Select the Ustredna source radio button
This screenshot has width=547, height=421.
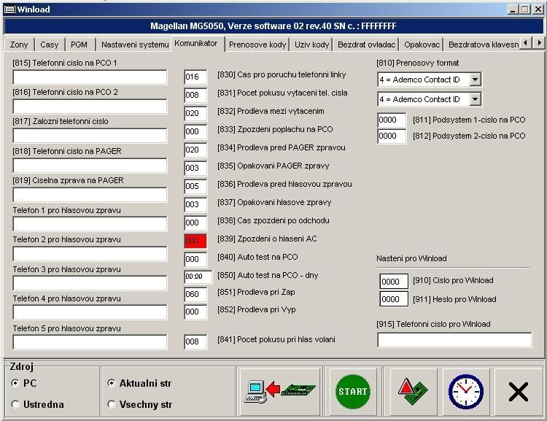(16, 404)
